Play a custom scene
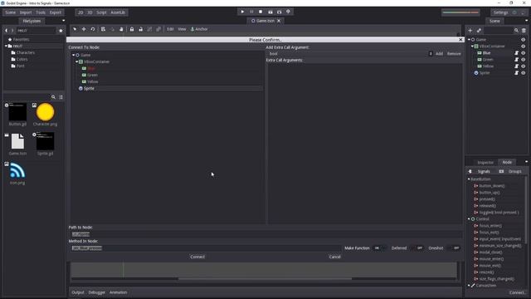The width and height of the screenshot is (531, 299). (x=279, y=12)
